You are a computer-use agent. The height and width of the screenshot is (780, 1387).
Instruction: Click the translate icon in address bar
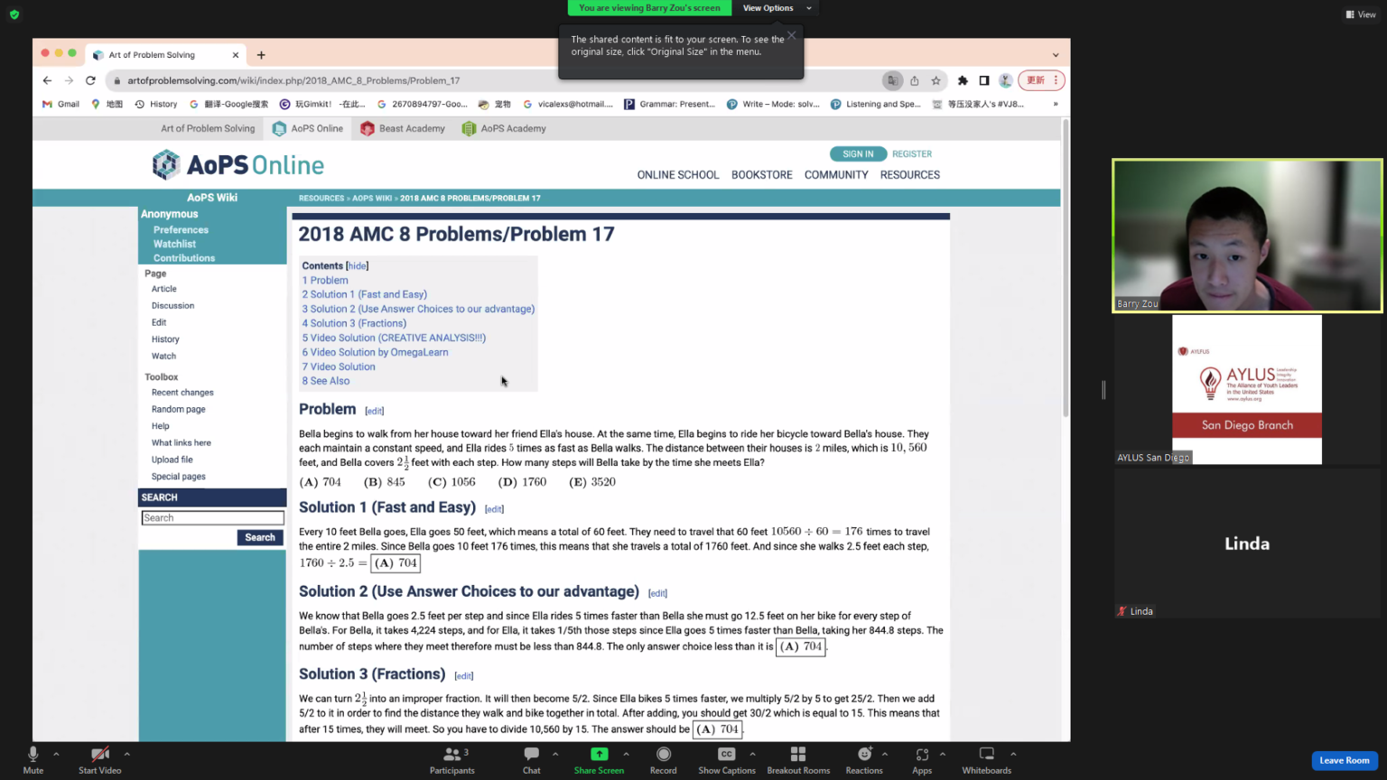(x=892, y=80)
